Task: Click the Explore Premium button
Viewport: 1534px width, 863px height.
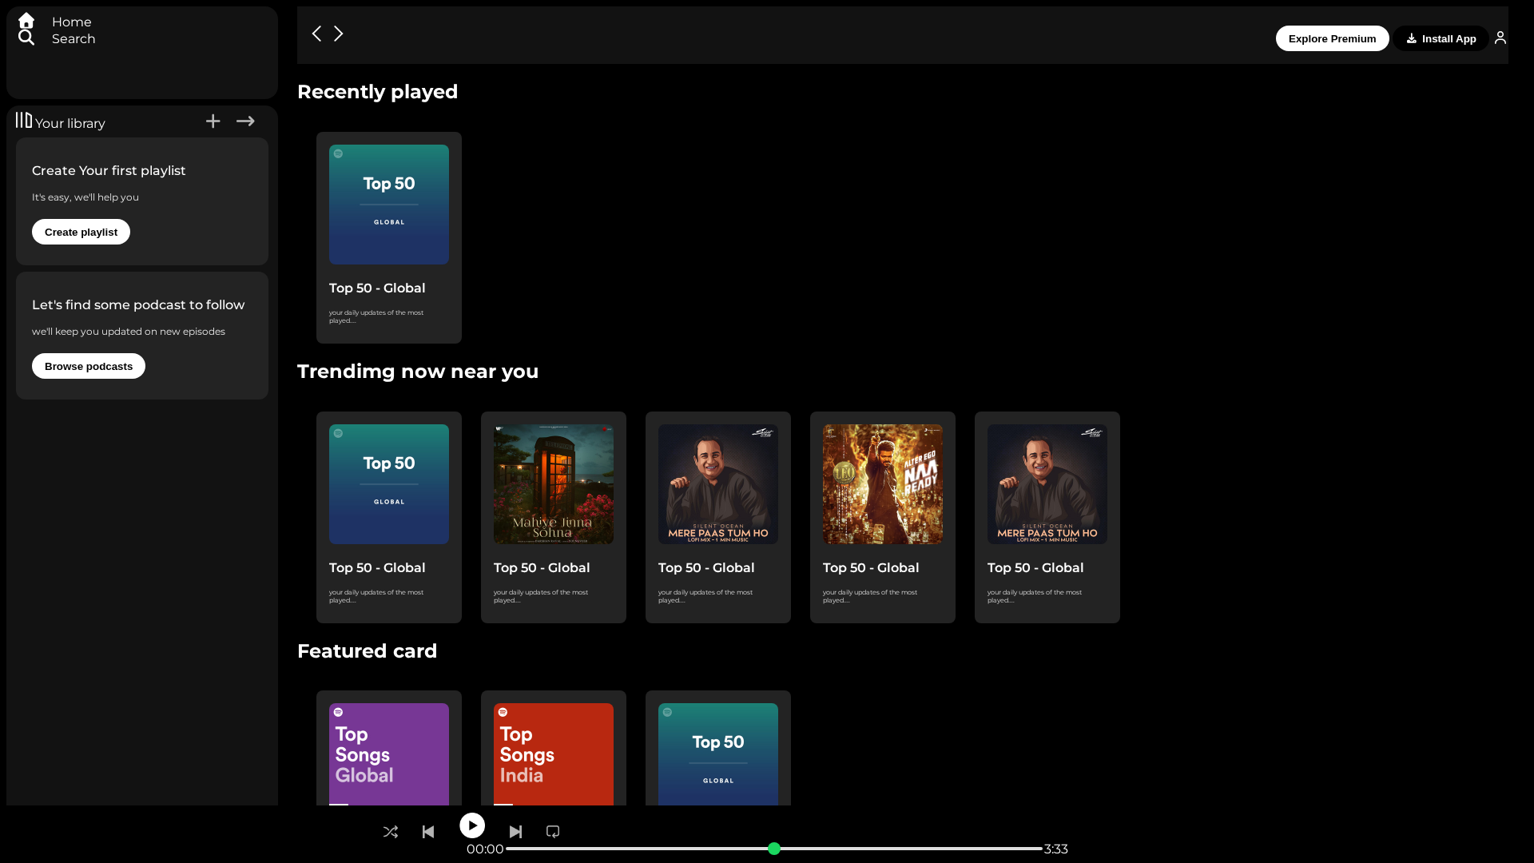Action: (1332, 38)
